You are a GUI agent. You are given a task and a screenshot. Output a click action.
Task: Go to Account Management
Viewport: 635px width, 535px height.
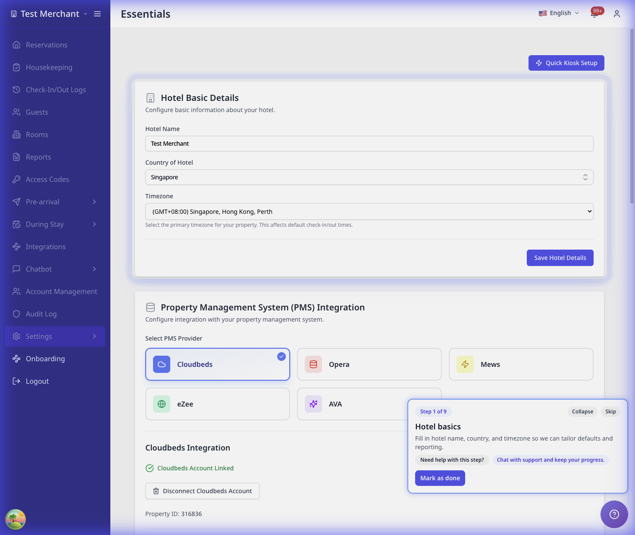click(x=61, y=291)
